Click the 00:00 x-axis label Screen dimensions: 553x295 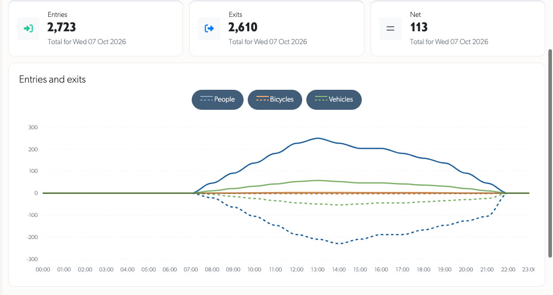(x=43, y=269)
